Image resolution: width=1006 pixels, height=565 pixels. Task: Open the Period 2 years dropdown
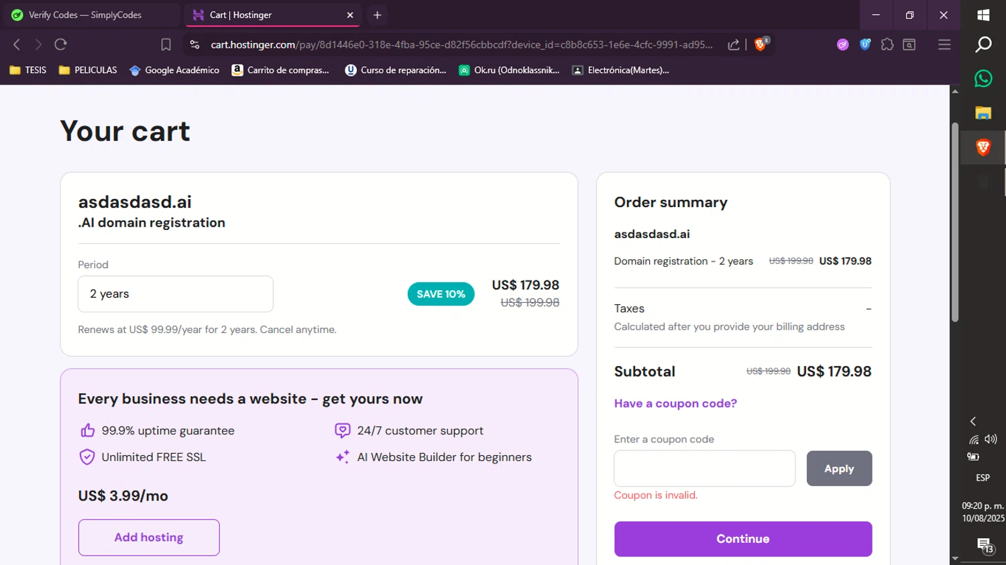(176, 294)
